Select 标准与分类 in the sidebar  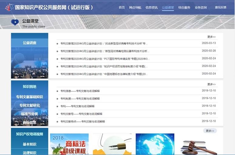(x=29, y=114)
